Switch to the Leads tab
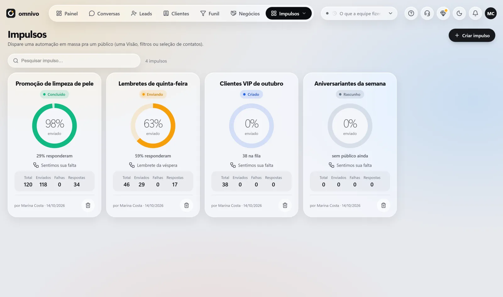Viewport: 503px width, 297px height. (x=141, y=14)
